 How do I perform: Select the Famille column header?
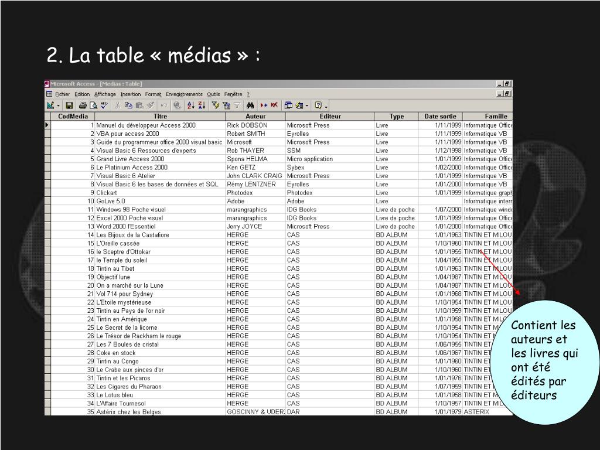pyautogui.click(x=487, y=117)
